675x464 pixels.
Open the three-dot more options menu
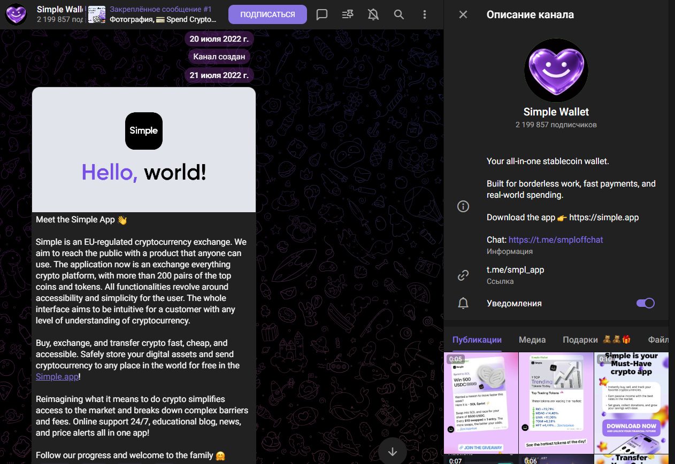tap(425, 14)
